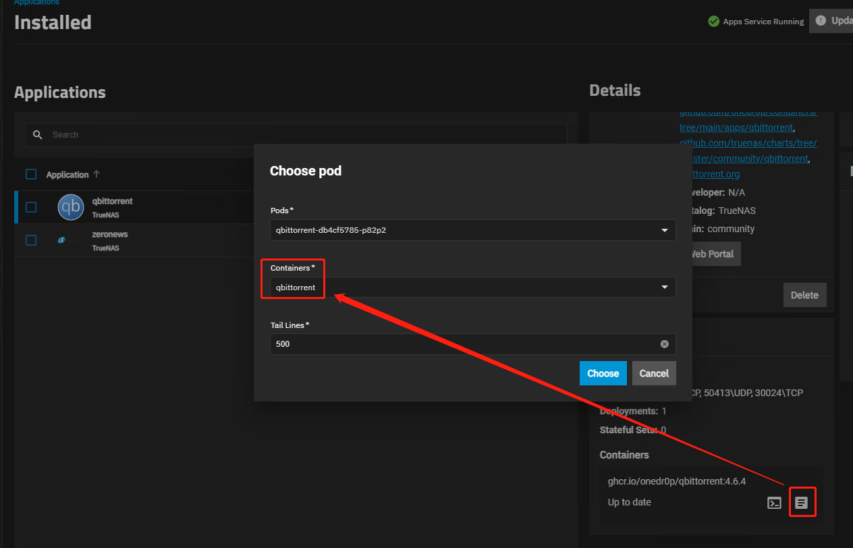This screenshot has width=853, height=548.
Task: Click the Choose button
Action: (603, 373)
